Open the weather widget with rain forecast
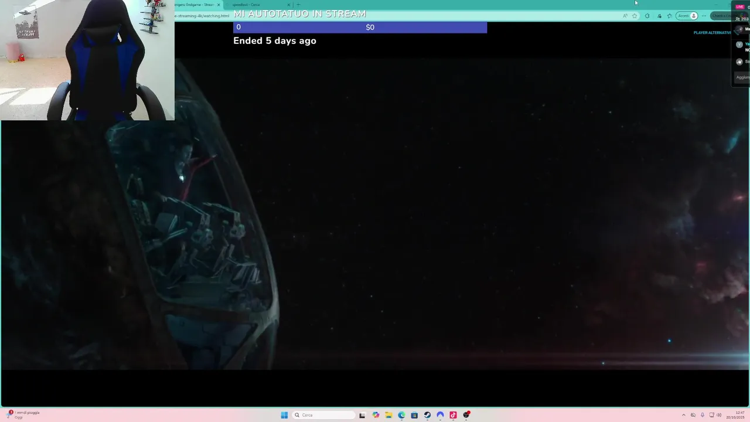The width and height of the screenshot is (750, 422). point(23,414)
